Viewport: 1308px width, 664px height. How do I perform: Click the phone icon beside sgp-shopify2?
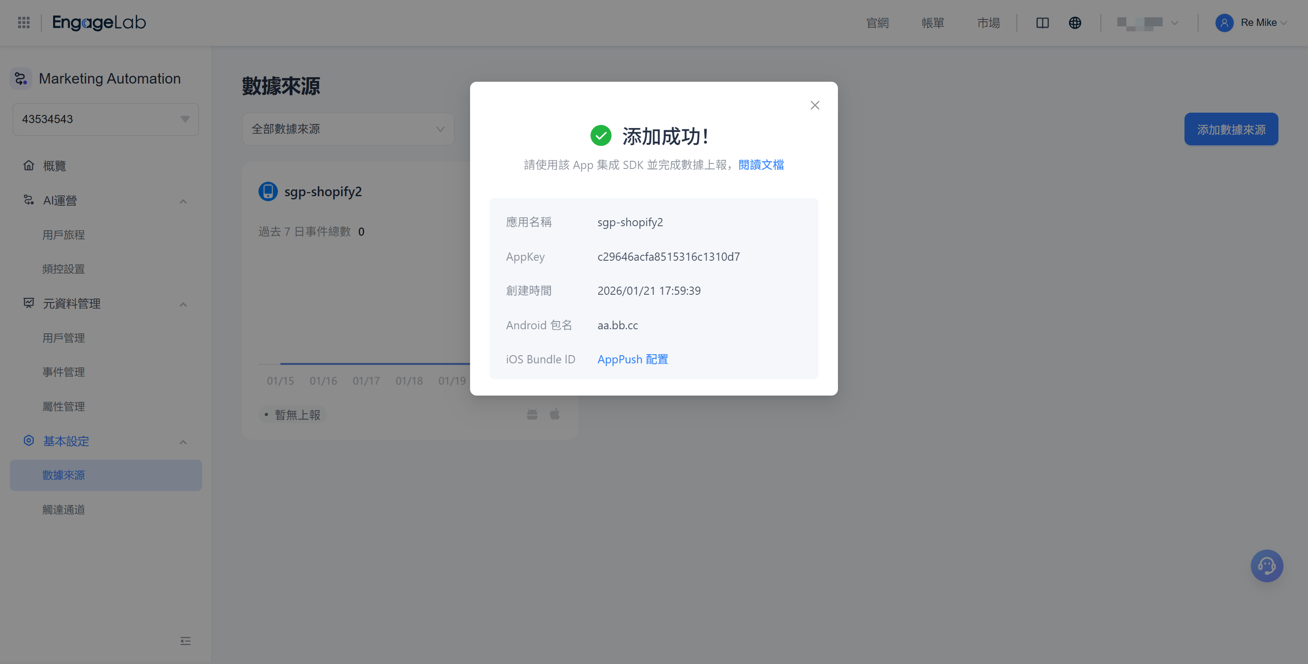coord(268,191)
